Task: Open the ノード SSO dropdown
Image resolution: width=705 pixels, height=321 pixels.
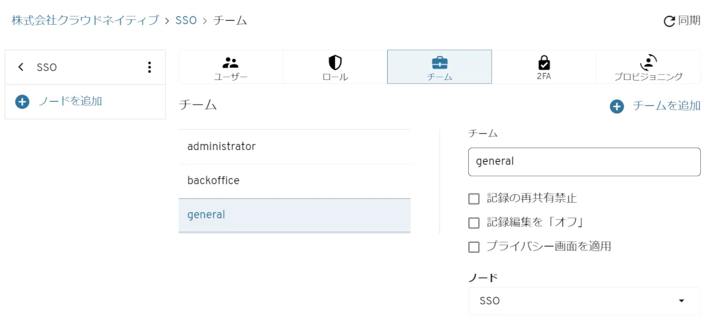Action: (584, 301)
